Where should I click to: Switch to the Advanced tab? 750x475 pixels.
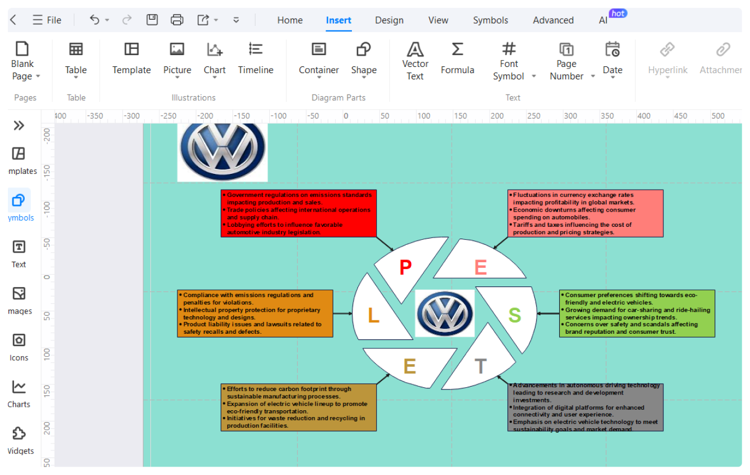click(553, 20)
